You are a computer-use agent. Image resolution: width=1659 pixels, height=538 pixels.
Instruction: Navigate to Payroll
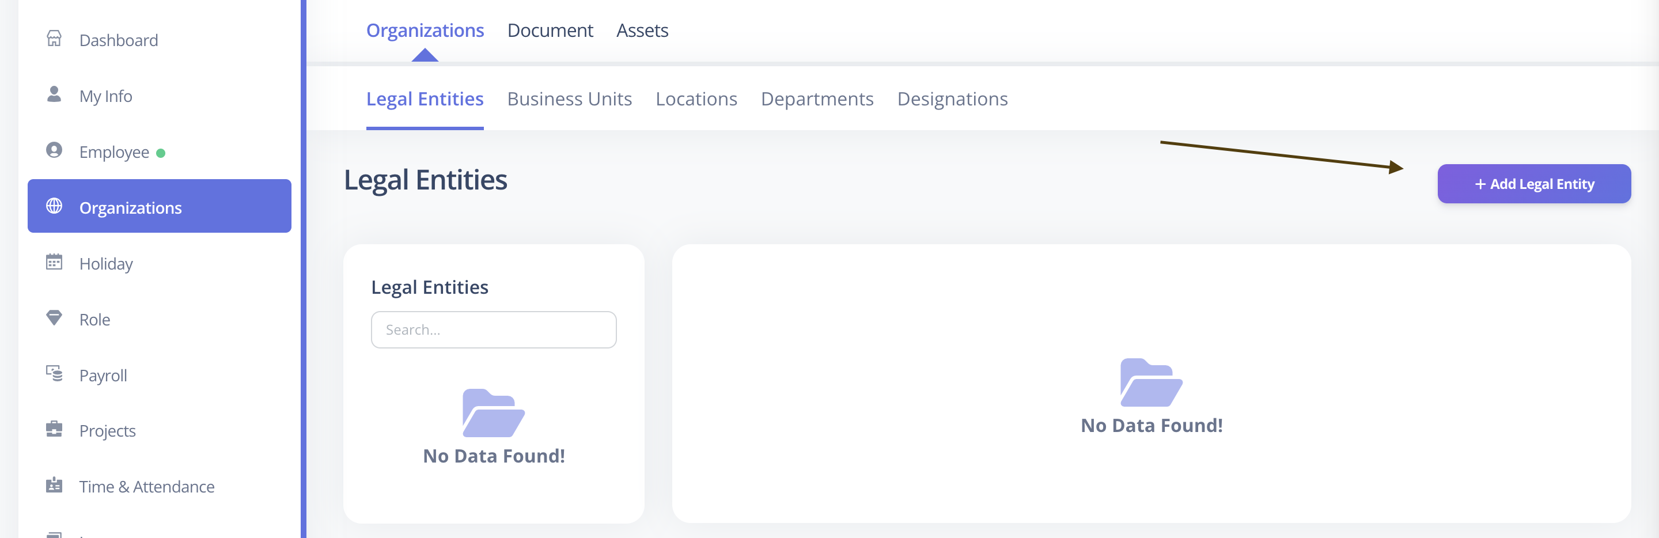159,375
